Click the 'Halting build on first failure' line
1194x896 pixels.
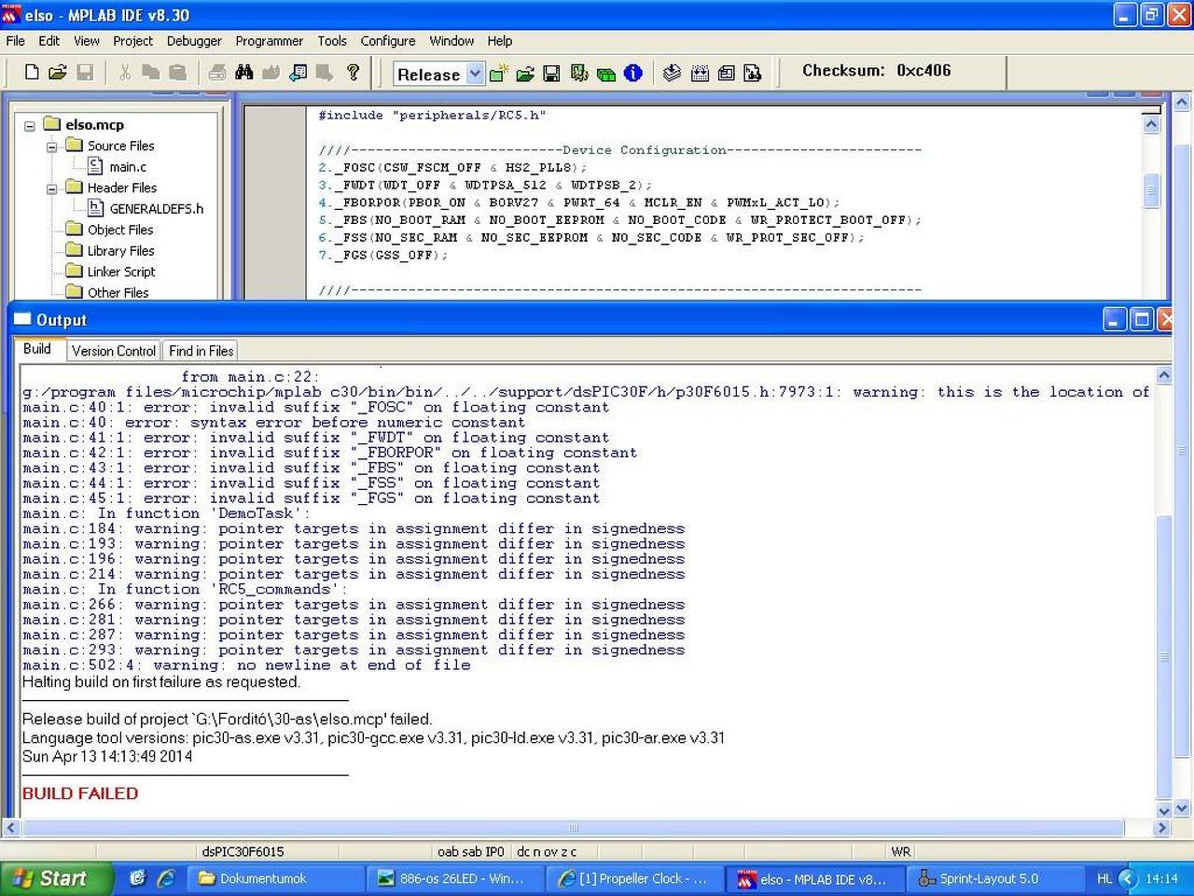161,682
